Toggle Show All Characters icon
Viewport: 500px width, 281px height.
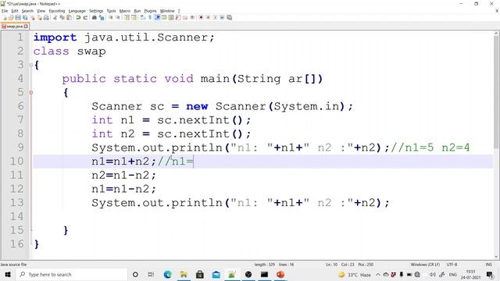[149, 17]
